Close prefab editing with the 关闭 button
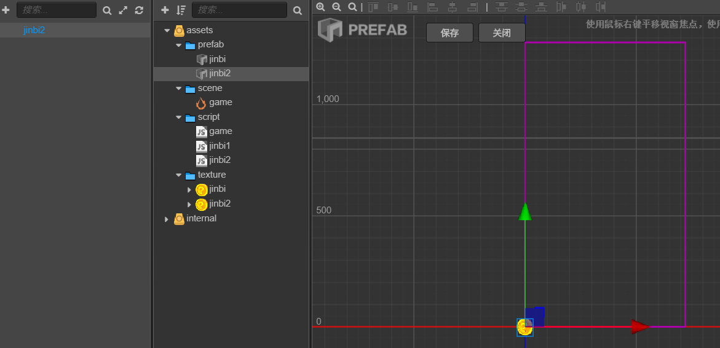Screen dimensions: 720x348 pyautogui.click(x=502, y=33)
